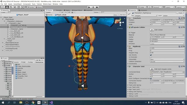The height and width of the screenshot is (105, 187).
Task: Expand Constraints section
Action: [x=128, y=64]
